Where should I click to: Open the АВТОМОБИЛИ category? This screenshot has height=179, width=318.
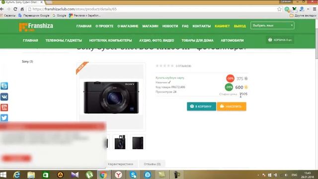pos(232,40)
